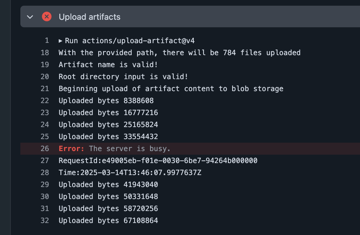Click line number 22 anchor
The width and height of the screenshot is (360, 235).
pyautogui.click(x=45, y=101)
